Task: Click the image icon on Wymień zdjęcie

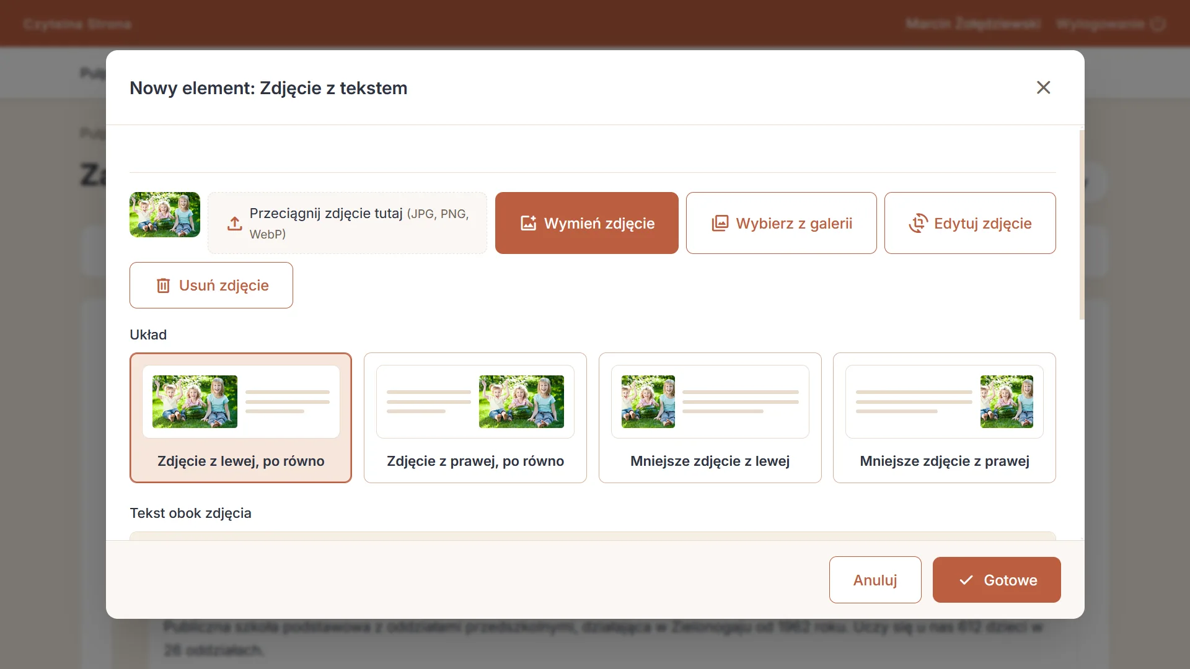Action: click(528, 223)
